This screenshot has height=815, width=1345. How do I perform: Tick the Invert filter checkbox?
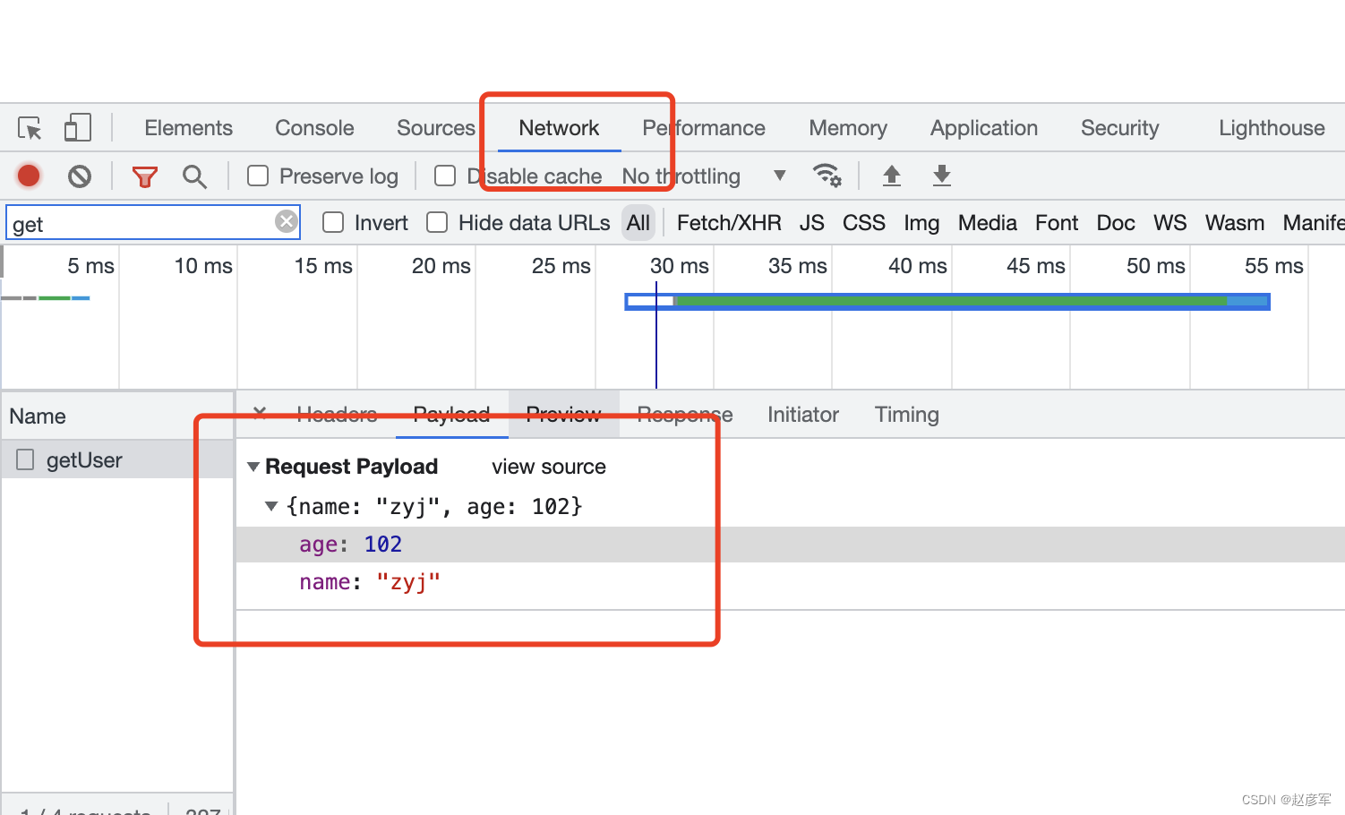pyautogui.click(x=333, y=222)
